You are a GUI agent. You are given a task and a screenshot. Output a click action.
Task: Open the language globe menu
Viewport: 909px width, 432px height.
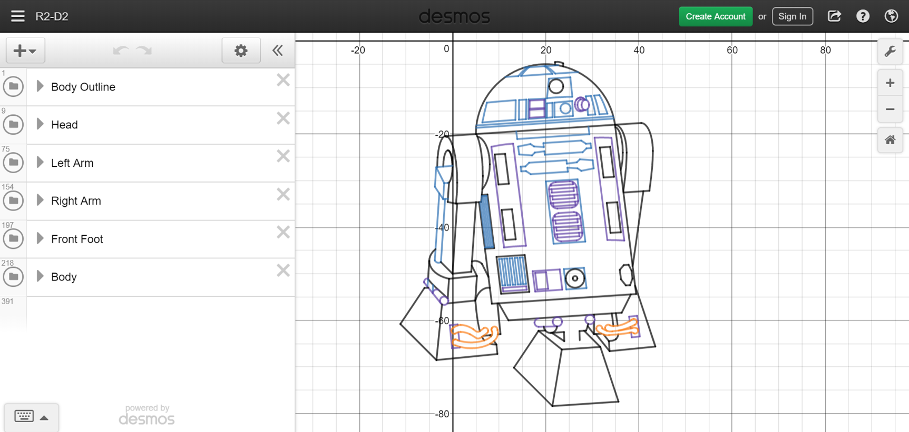point(891,16)
